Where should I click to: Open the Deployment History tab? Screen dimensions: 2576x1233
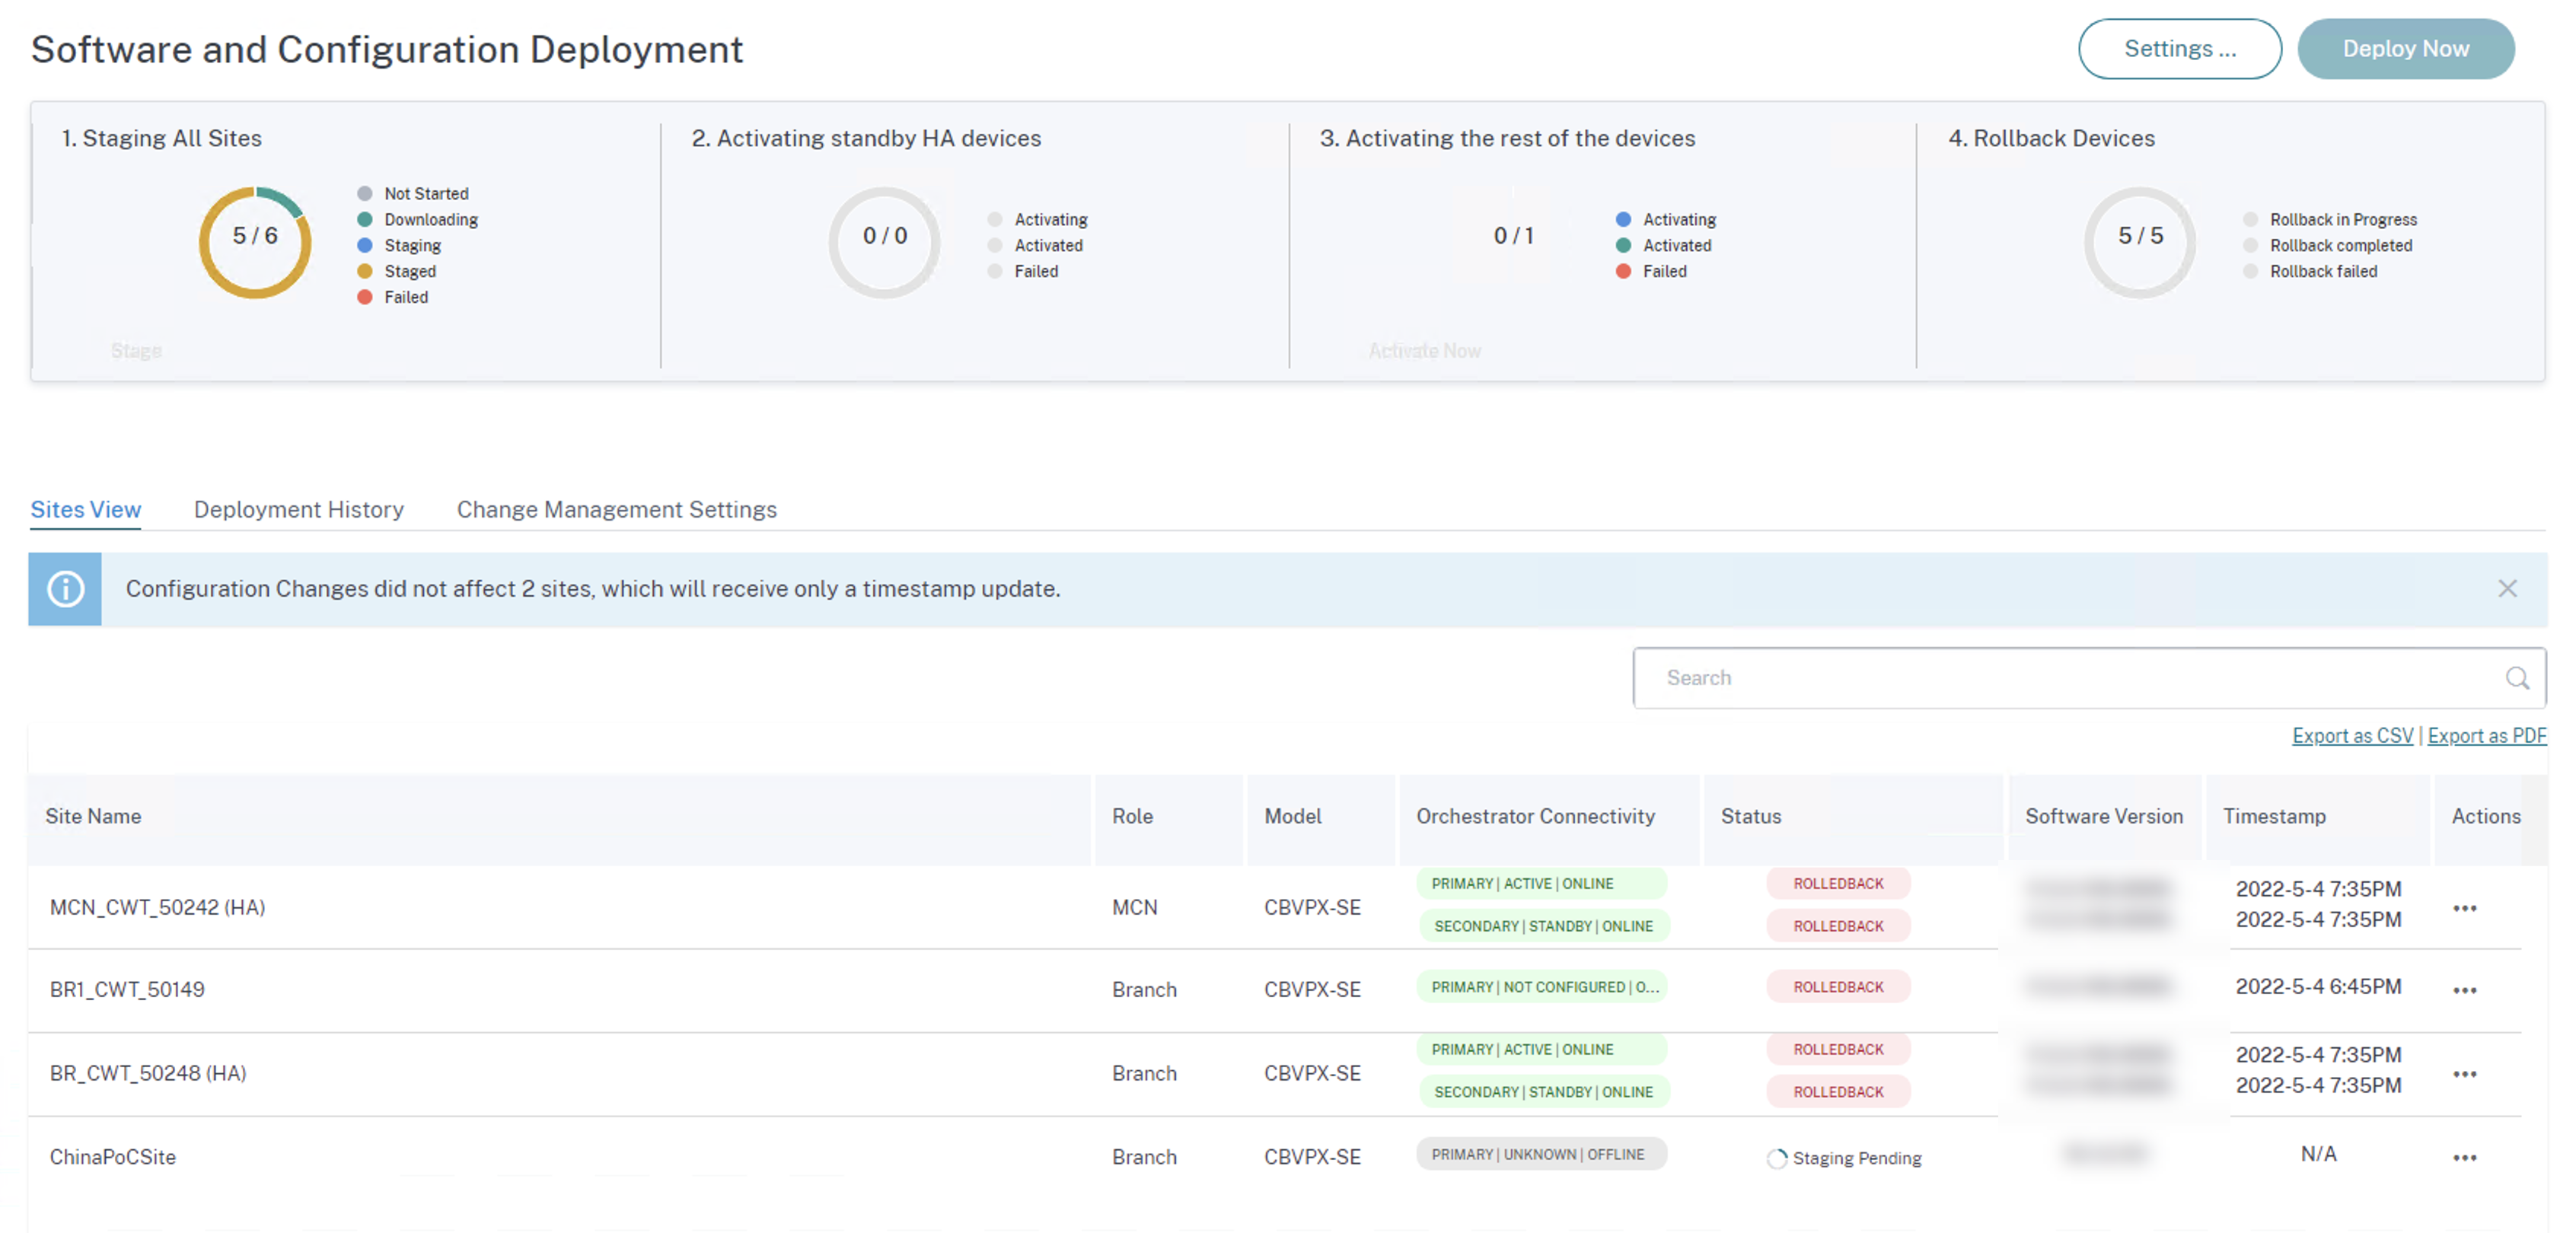[x=299, y=509]
